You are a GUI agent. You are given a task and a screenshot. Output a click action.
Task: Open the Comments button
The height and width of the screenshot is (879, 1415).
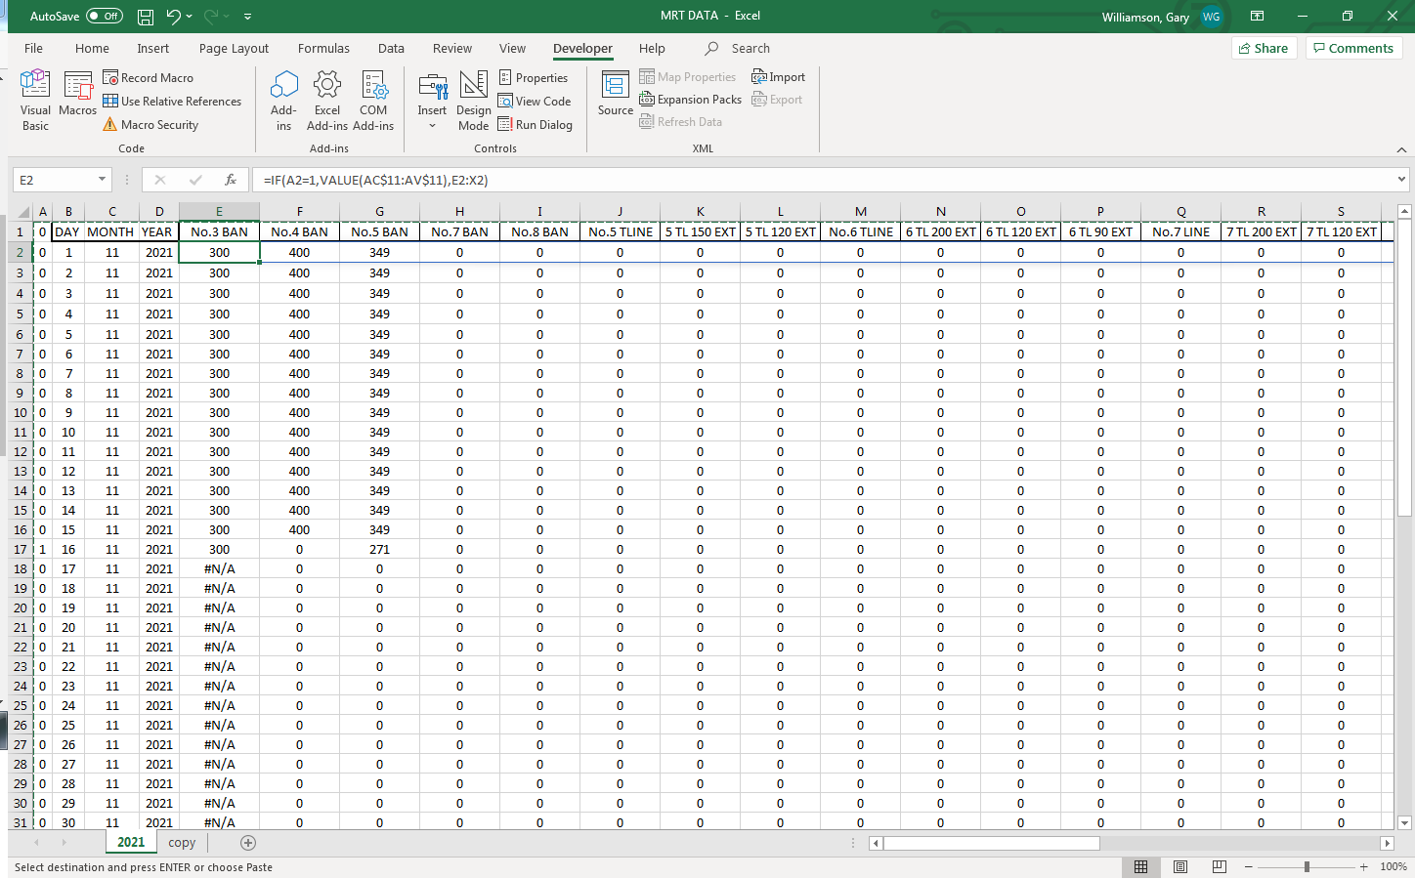tap(1353, 48)
